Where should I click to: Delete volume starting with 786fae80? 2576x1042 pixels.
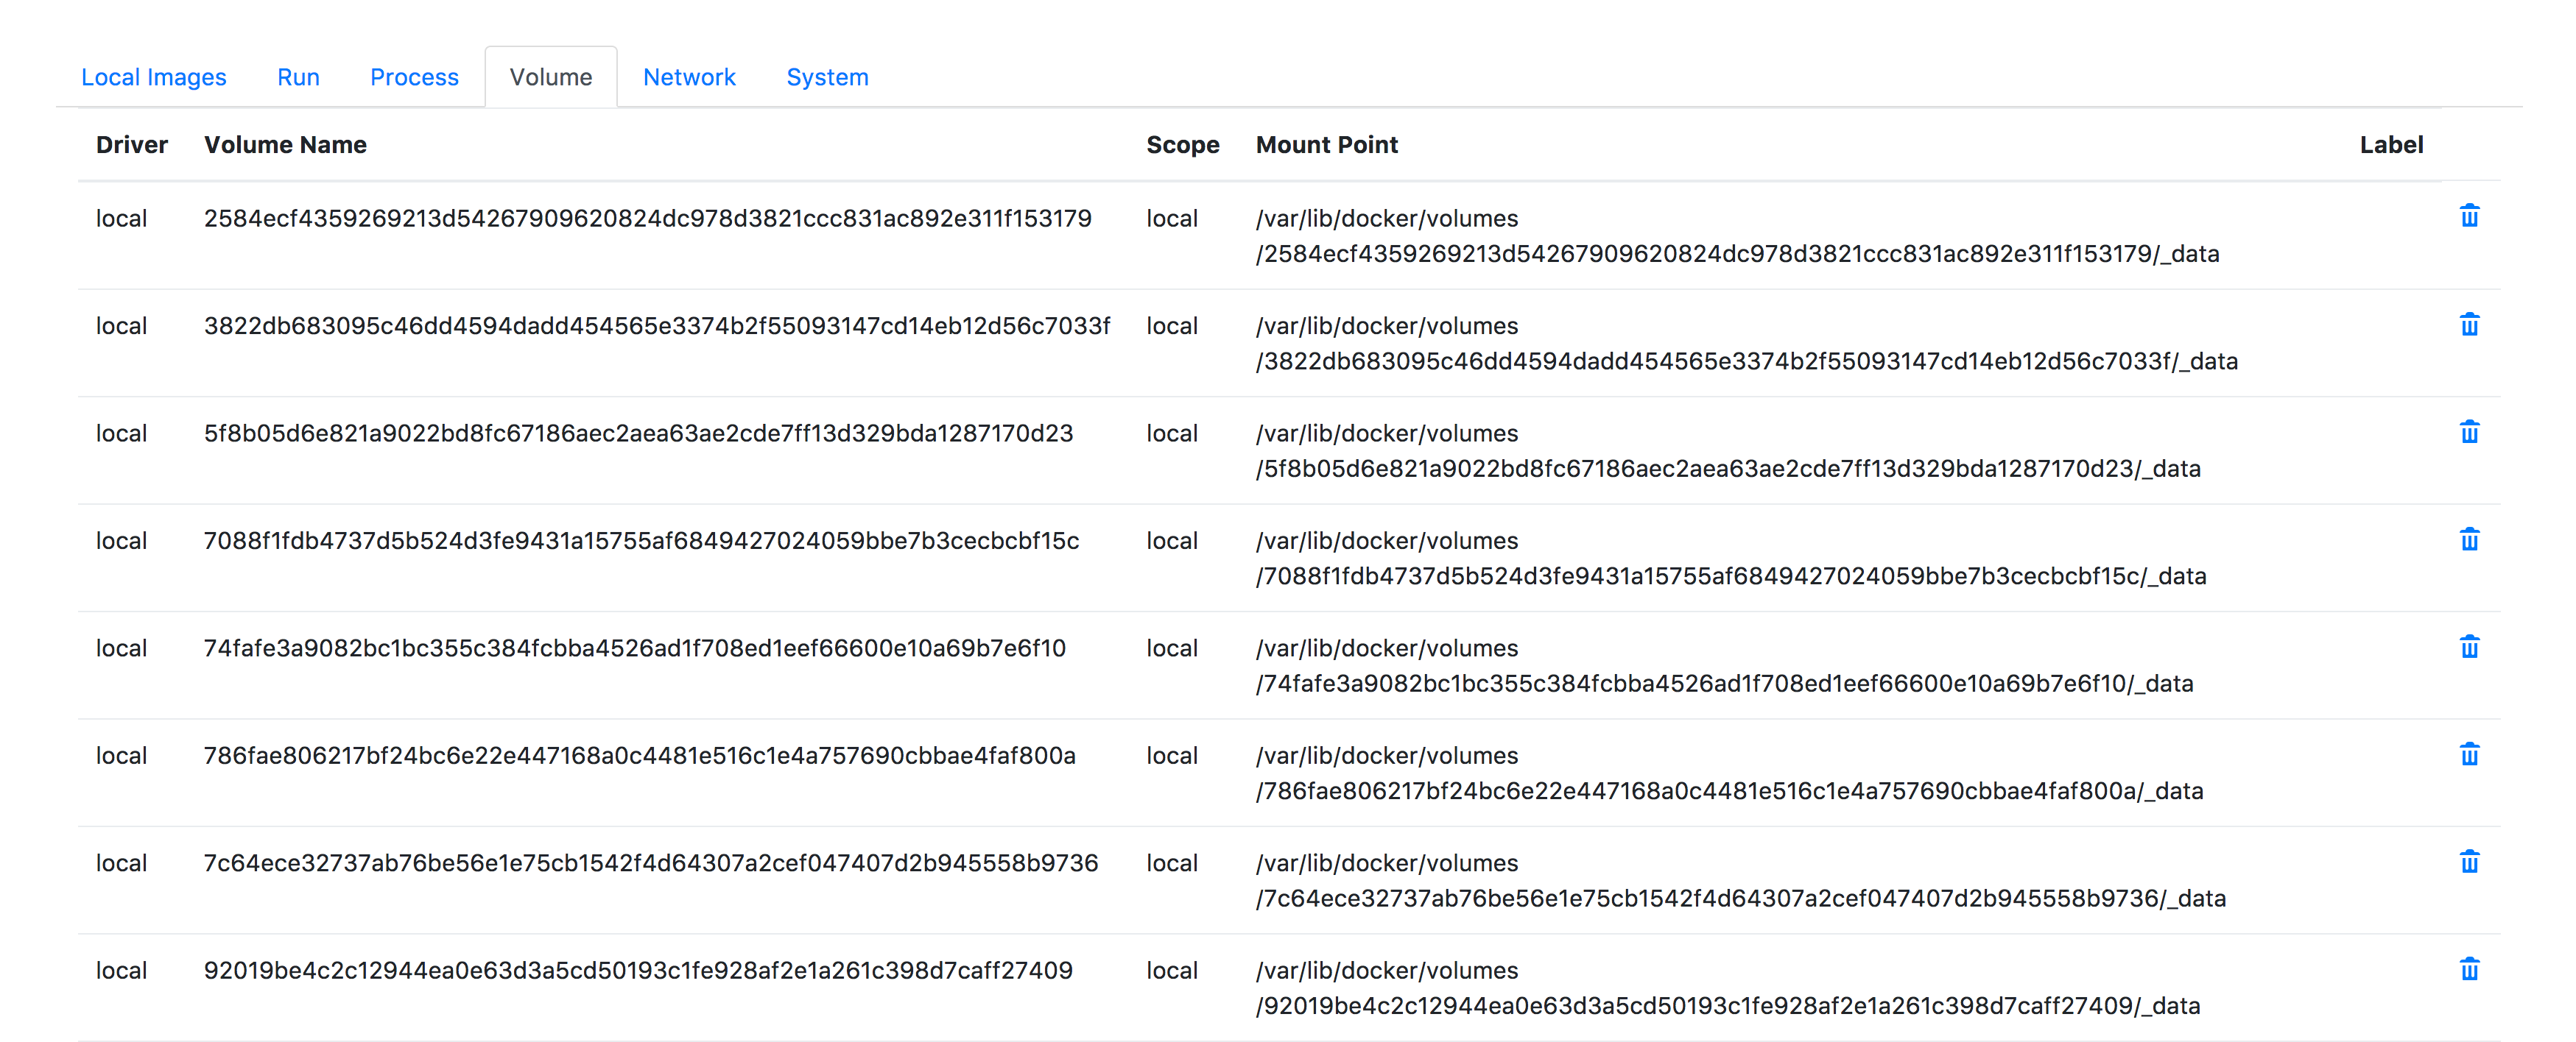point(2468,754)
